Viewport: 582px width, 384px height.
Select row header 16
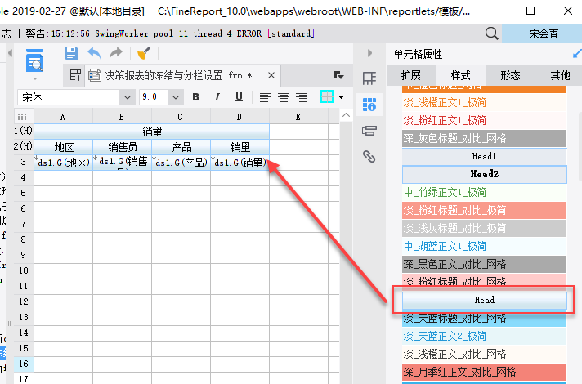[x=24, y=364]
